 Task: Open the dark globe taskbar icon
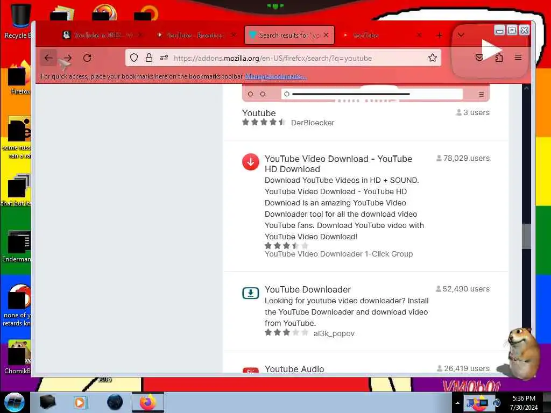pos(115,402)
